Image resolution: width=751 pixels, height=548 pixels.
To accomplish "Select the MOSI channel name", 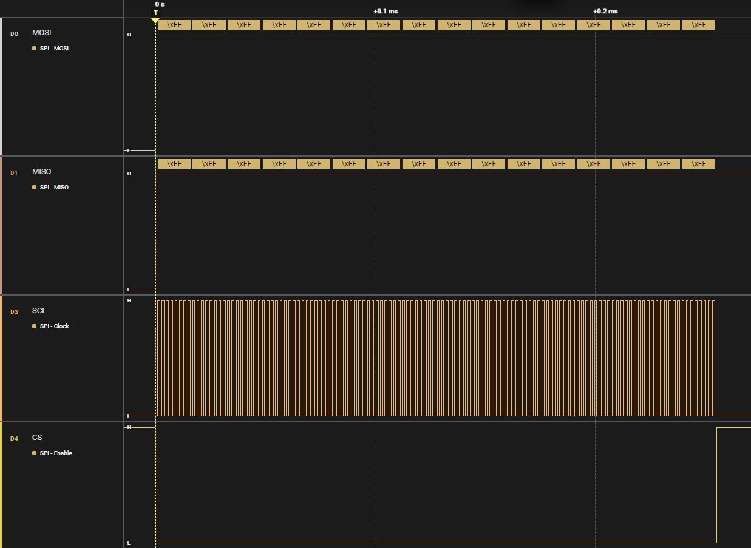I will click(x=42, y=33).
